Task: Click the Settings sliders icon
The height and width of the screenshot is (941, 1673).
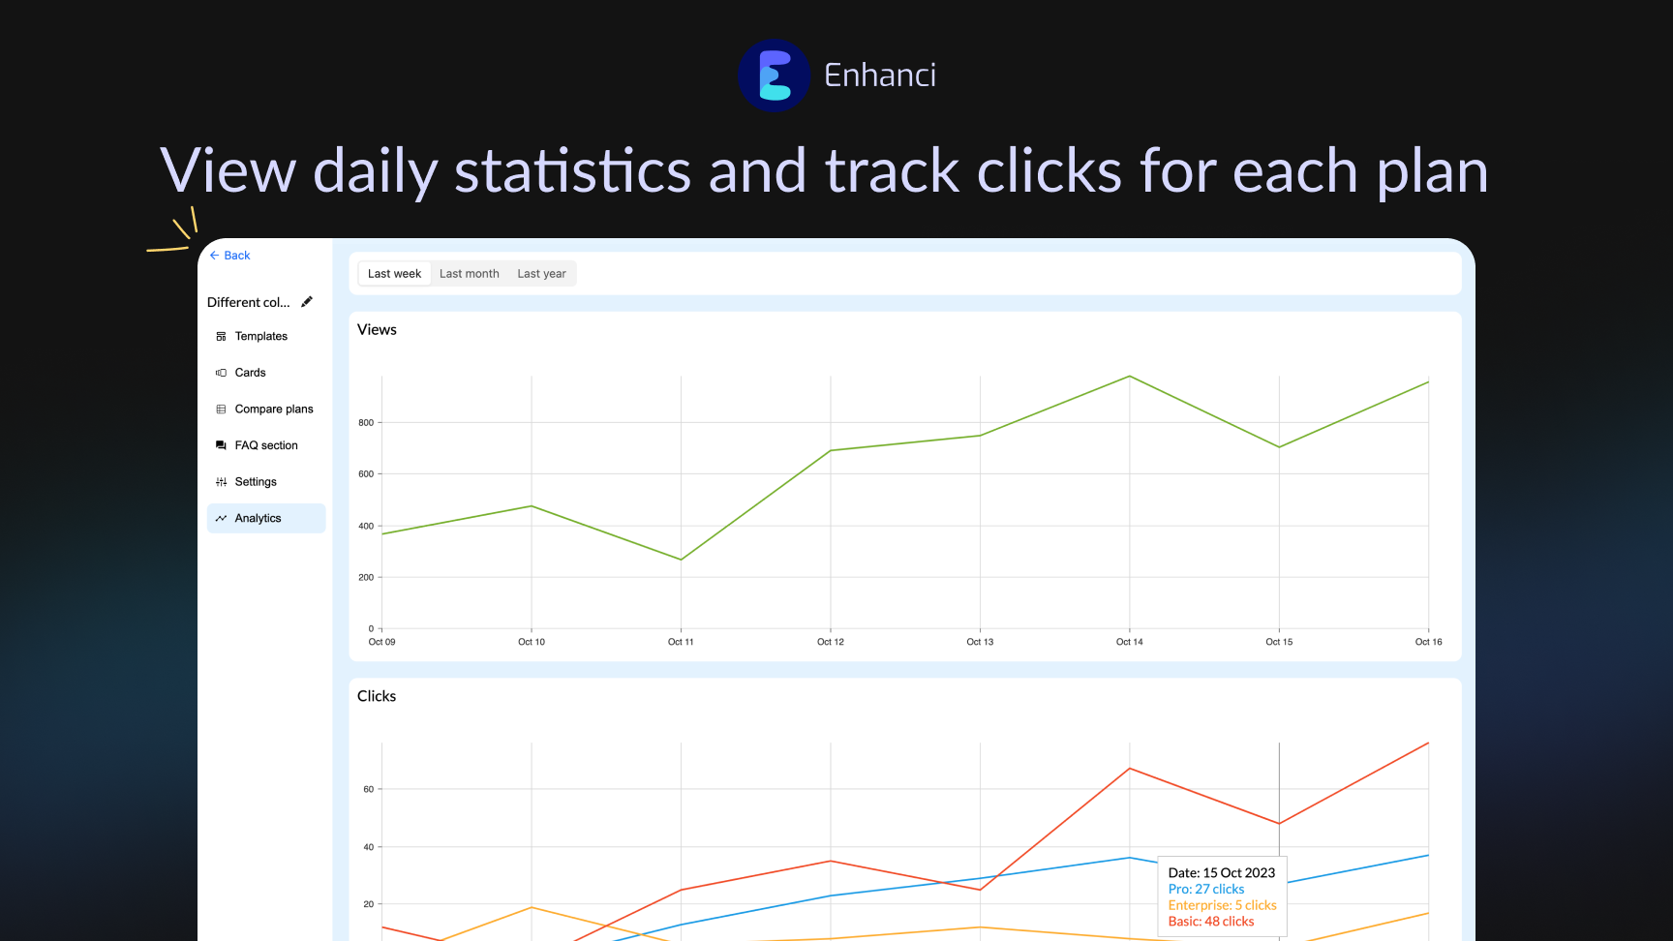Action: point(221,482)
